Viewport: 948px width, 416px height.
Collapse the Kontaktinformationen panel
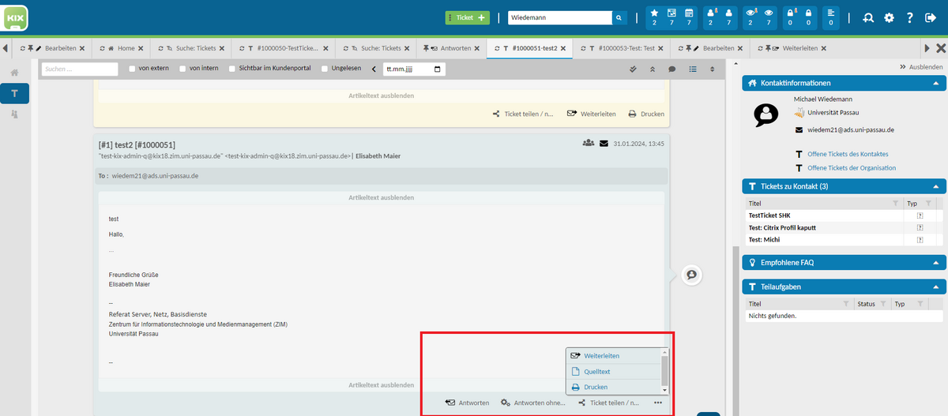(935, 83)
